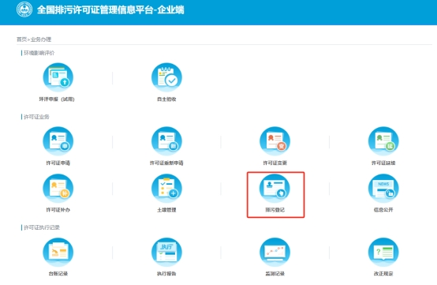Open the 执行报告 icon
Viewport: 437px width, 285px height.
tap(166, 252)
